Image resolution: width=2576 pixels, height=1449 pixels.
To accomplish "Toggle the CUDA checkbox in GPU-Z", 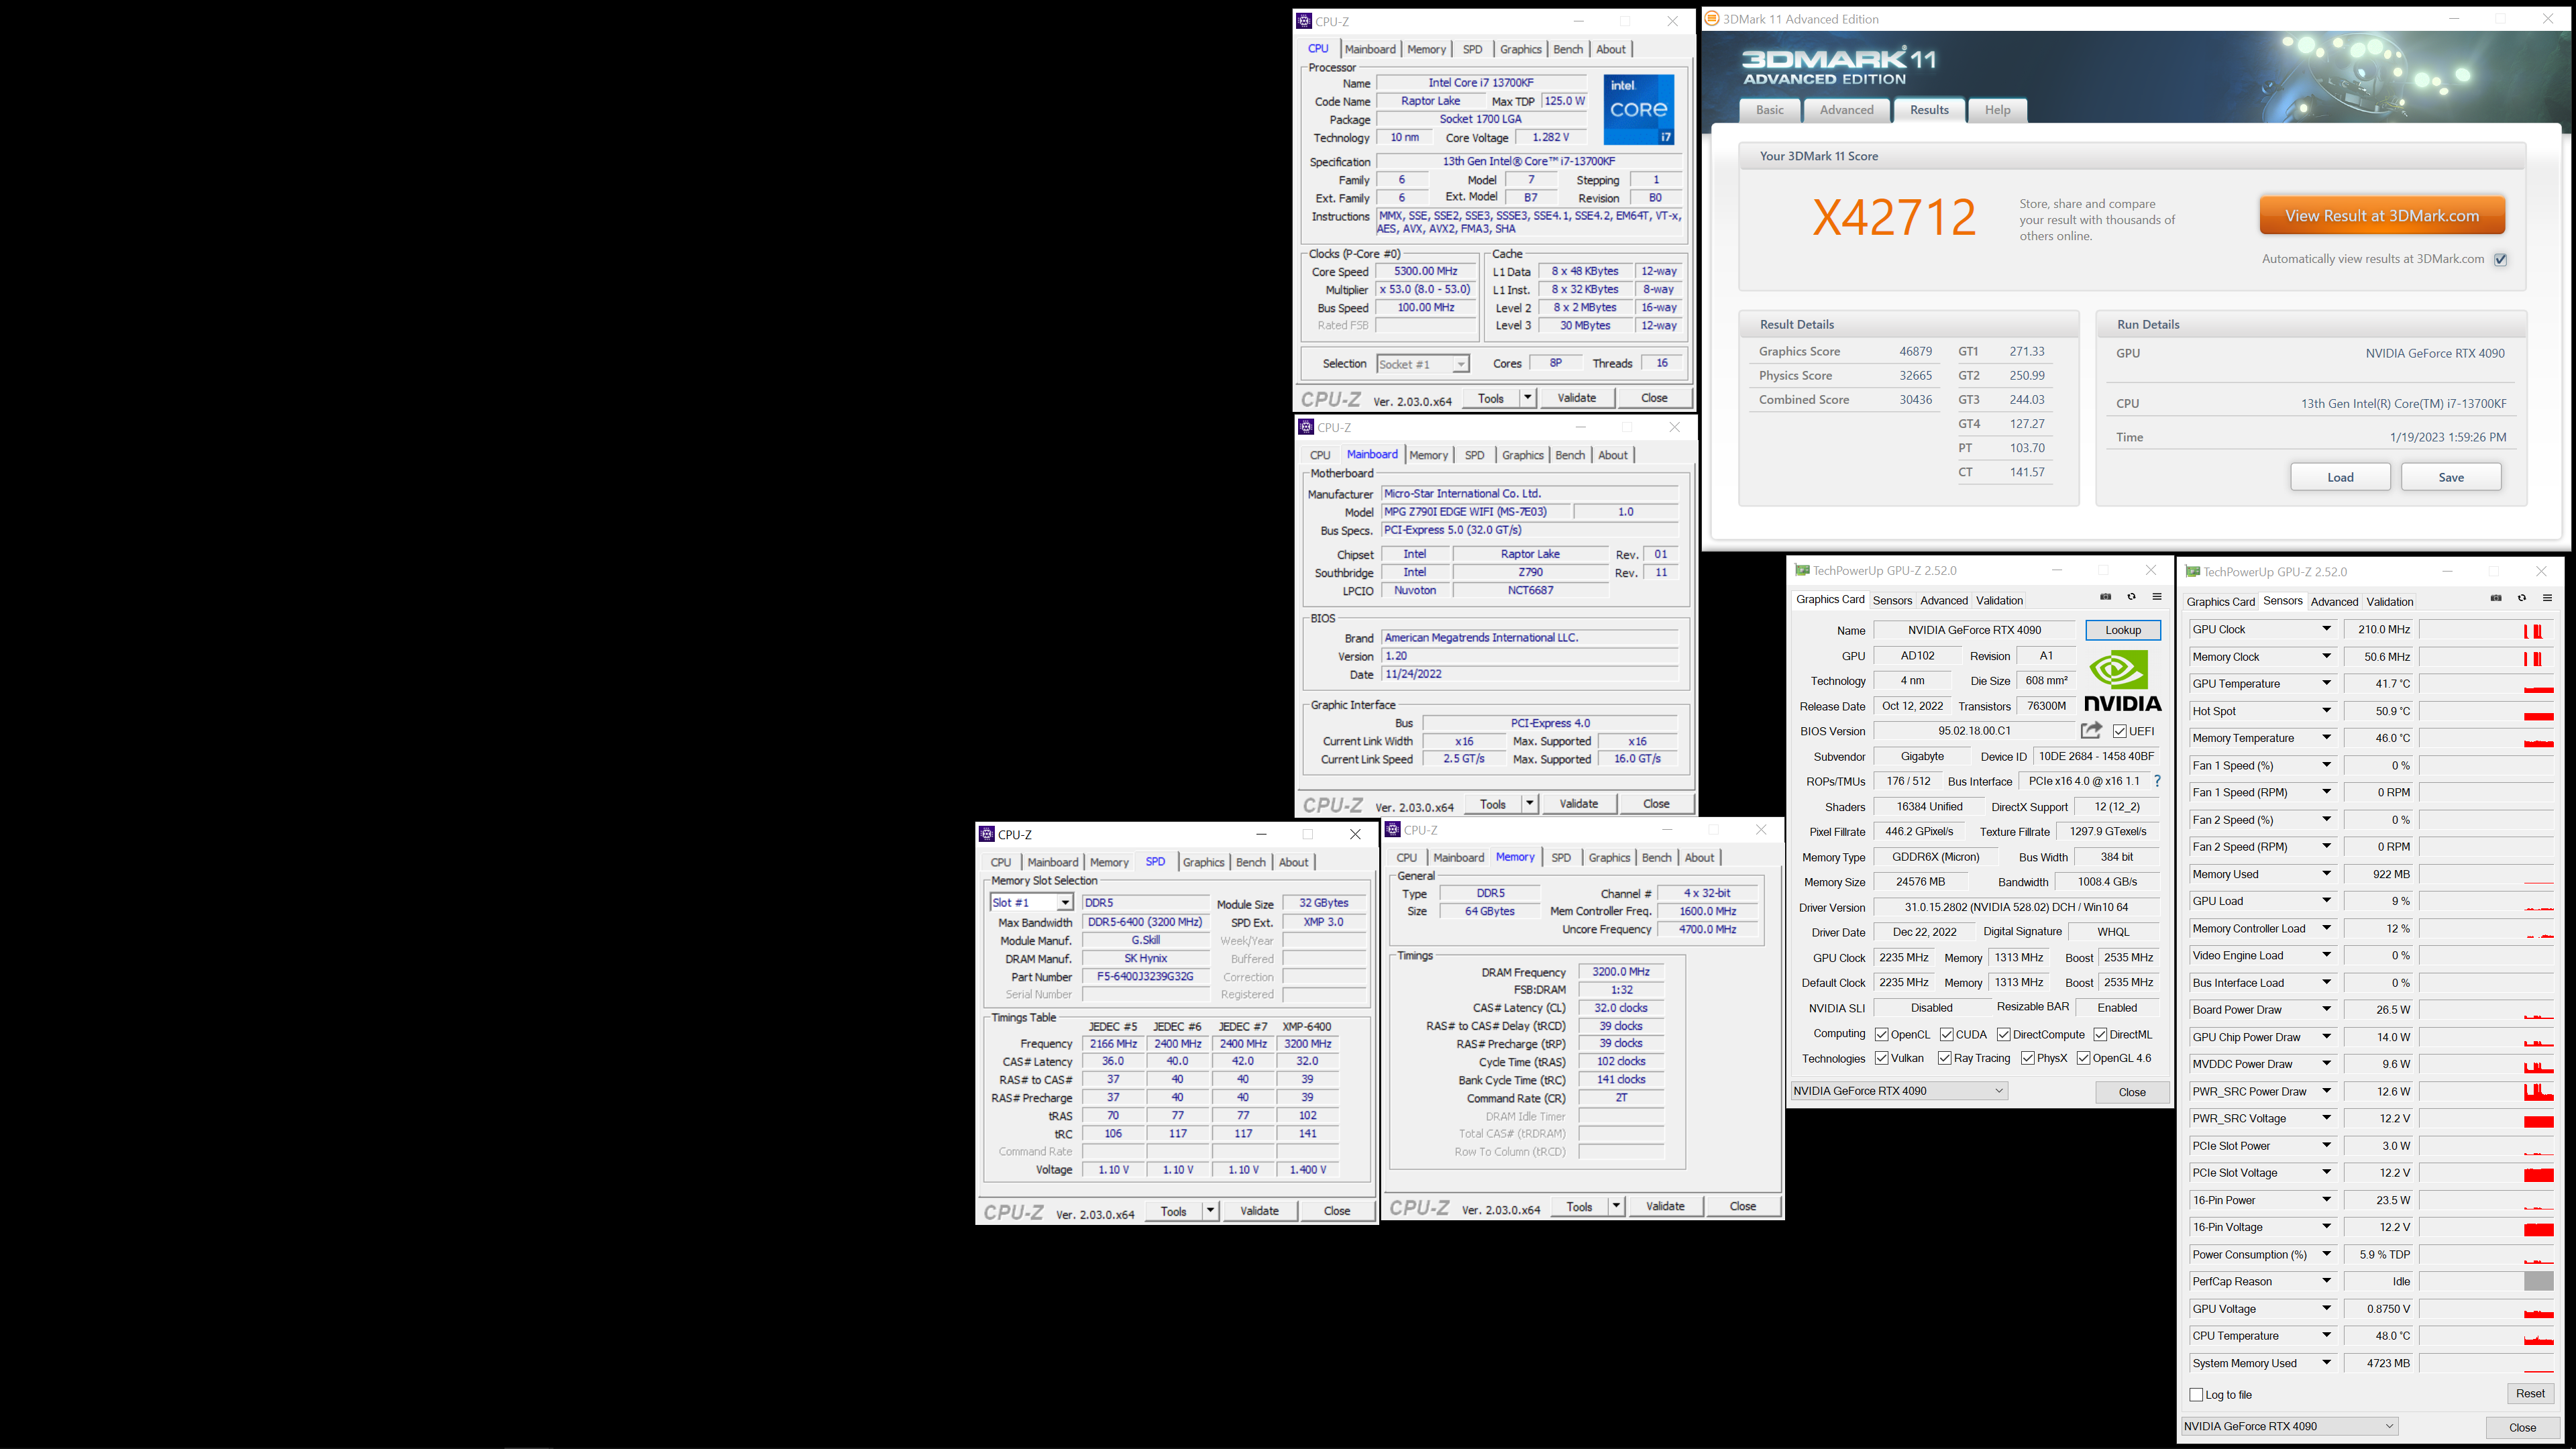I will coord(1947,1035).
